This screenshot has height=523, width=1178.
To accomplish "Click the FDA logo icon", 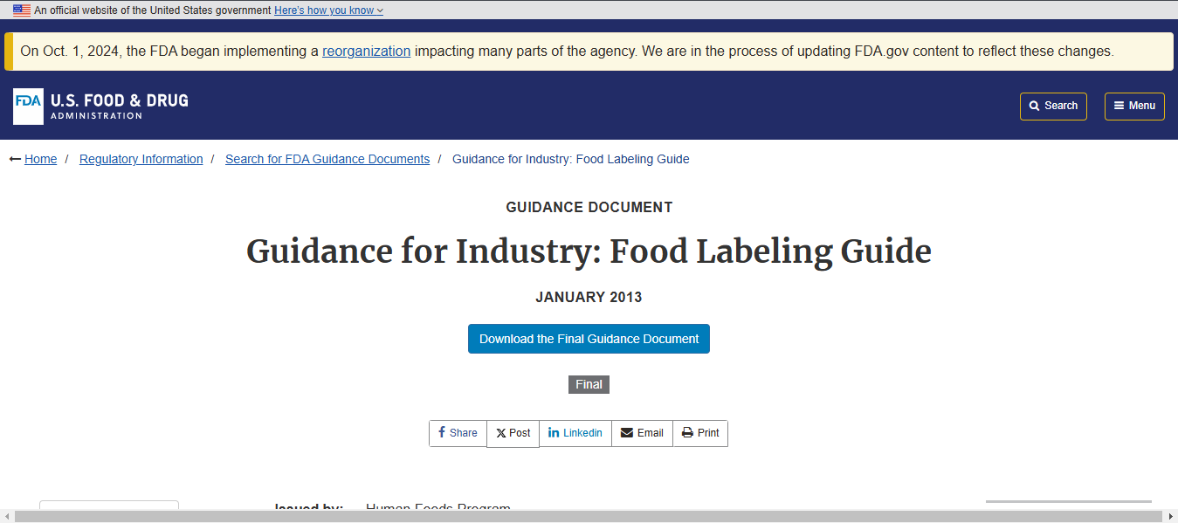I will pyautogui.click(x=28, y=106).
